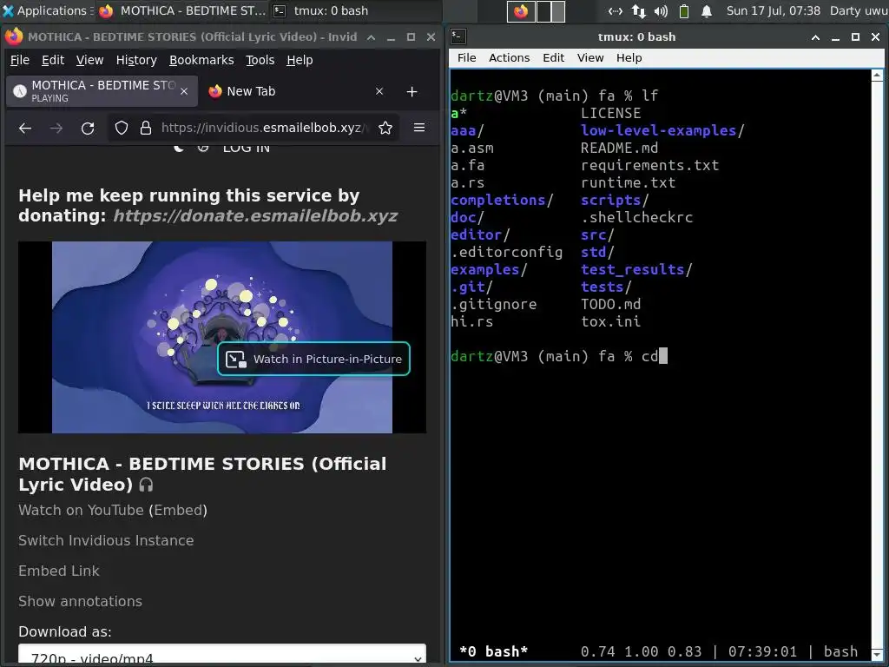The width and height of the screenshot is (889, 667).
Task: Open Firefox View menu
Action: (x=89, y=60)
